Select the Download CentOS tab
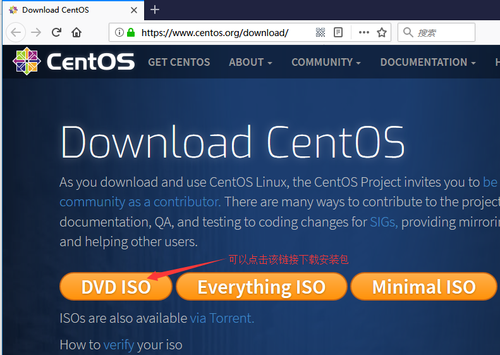This screenshot has width=500, height=355. [73, 10]
